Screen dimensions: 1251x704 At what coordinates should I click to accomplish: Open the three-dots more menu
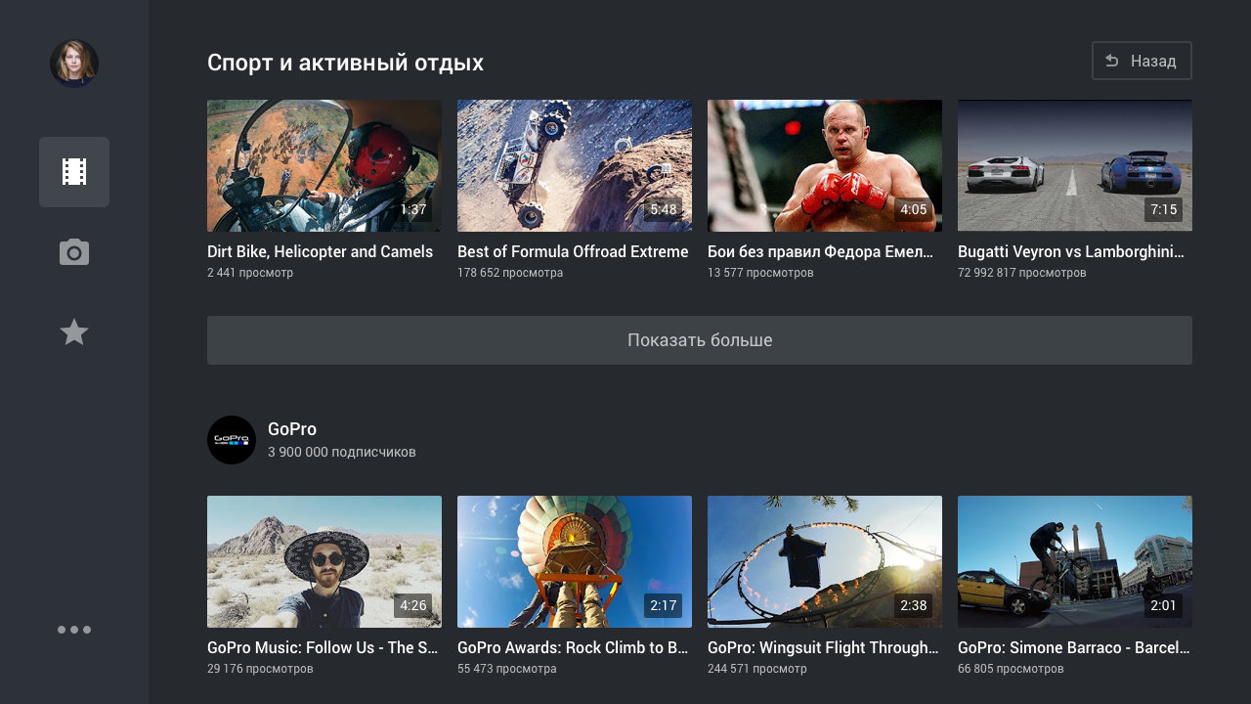[74, 630]
